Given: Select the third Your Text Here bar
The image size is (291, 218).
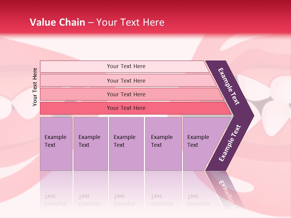Looking at the screenshot, I should point(126,94).
